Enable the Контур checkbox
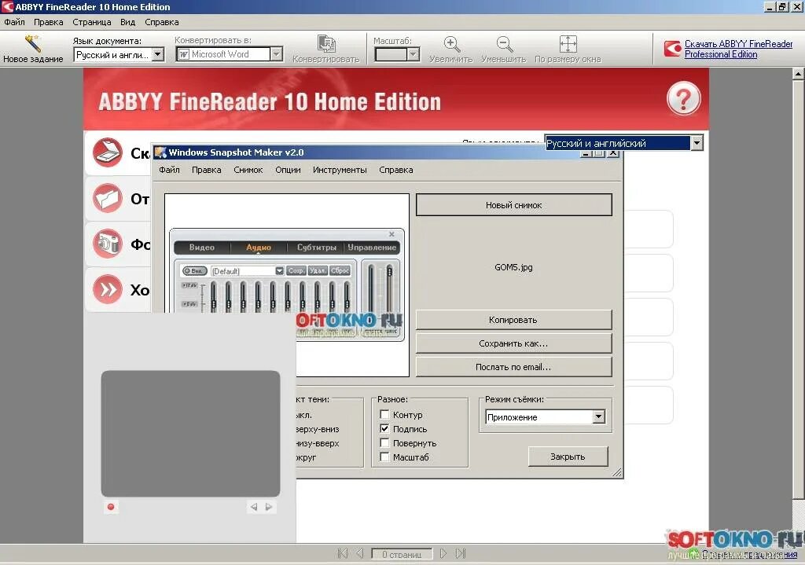This screenshot has height=565, width=805. [384, 414]
